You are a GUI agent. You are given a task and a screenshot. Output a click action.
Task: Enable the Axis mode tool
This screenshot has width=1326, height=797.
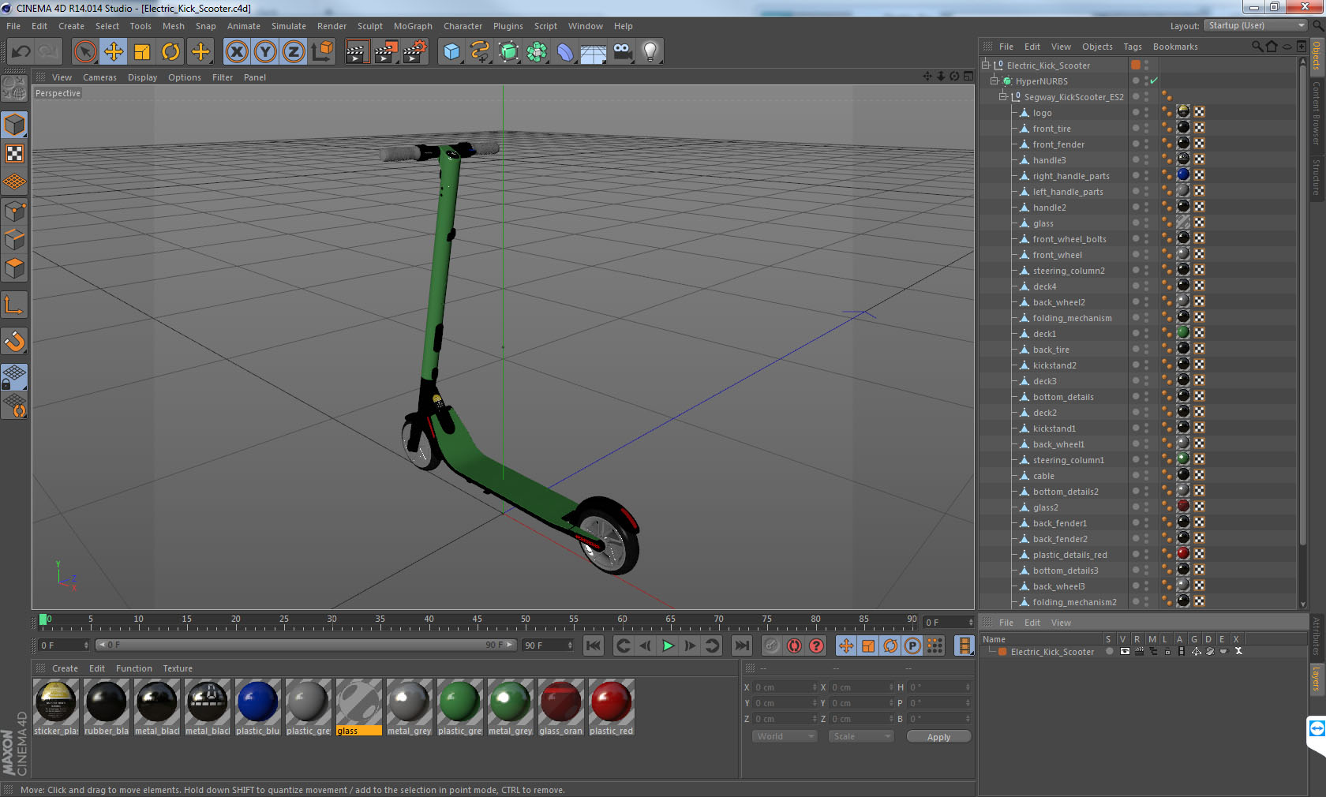coord(14,305)
